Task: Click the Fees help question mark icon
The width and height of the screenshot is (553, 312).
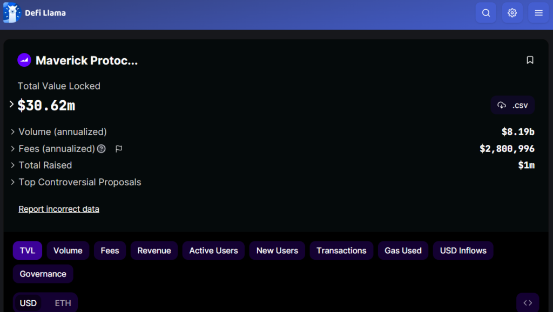Action: coord(101,149)
